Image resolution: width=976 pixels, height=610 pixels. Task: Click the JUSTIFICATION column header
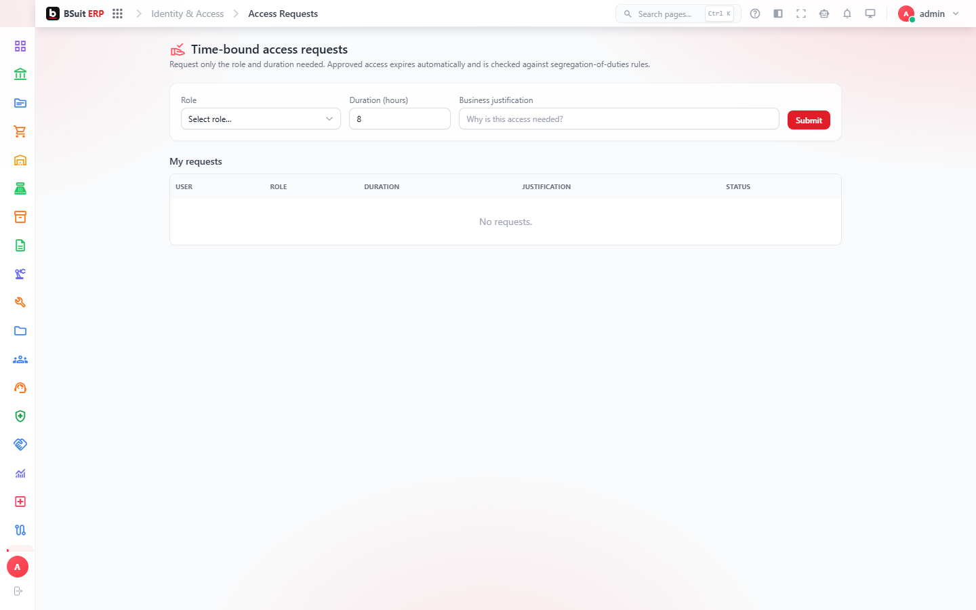pos(546,186)
